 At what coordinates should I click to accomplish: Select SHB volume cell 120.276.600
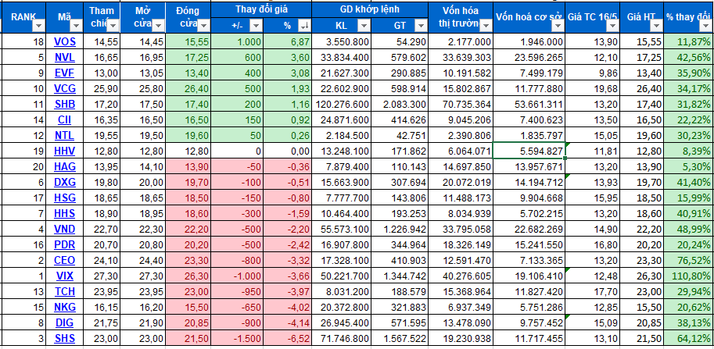341,105
